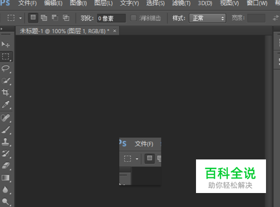This screenshot has height=207, width=280.
Task: Open the 3D(D) menu
Action: click(x=205, y=3)
